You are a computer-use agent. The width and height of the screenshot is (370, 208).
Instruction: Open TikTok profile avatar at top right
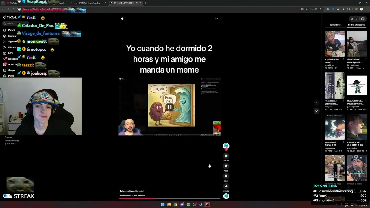362,19
